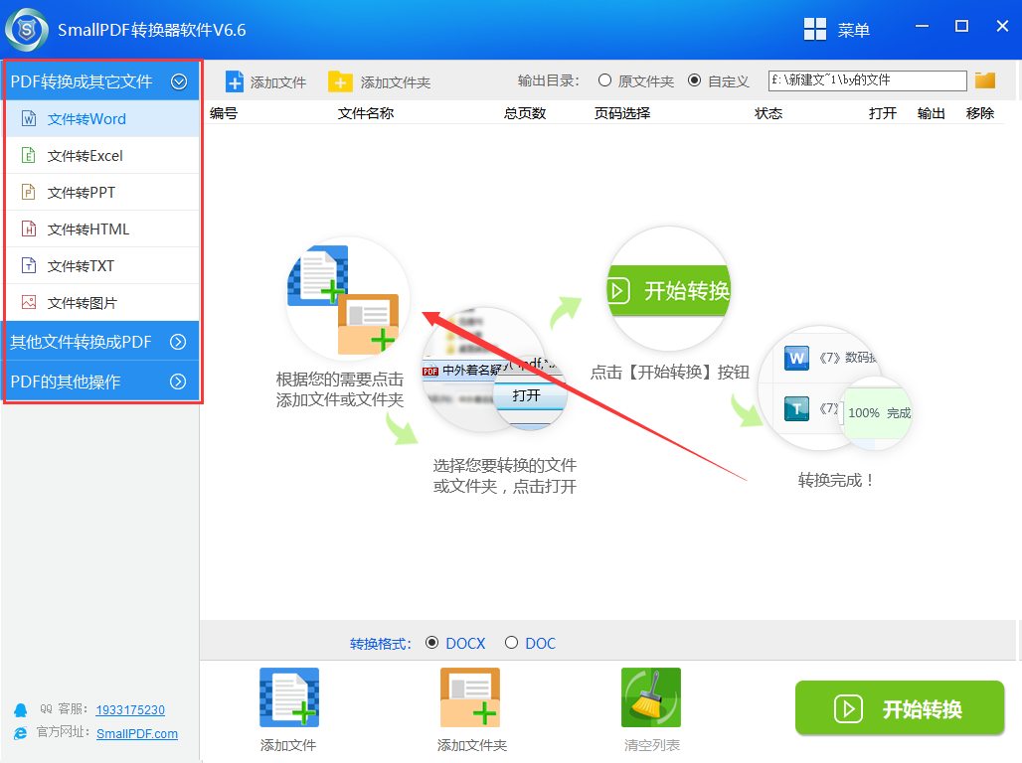Image resolution: width=1022 pixels, height=763 pixels.
Task: Close the SmallPDF window
Action: (1002, 26)
